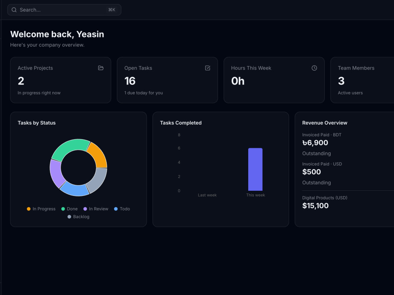Click the ৳6,900 amount
394x295 pixels.
pyautogui.click(x=315, y=143)
